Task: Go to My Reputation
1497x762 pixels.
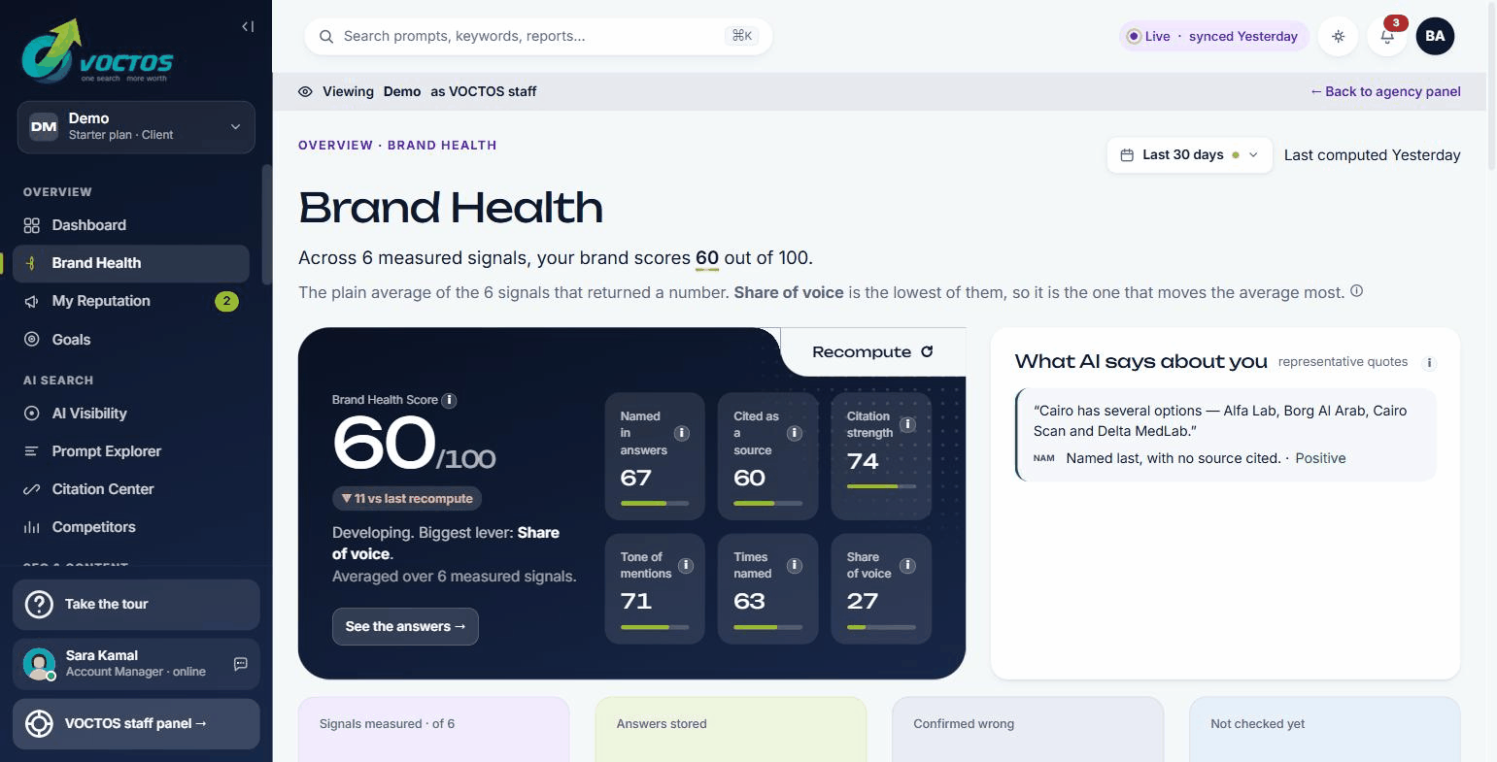Action: 130,301
